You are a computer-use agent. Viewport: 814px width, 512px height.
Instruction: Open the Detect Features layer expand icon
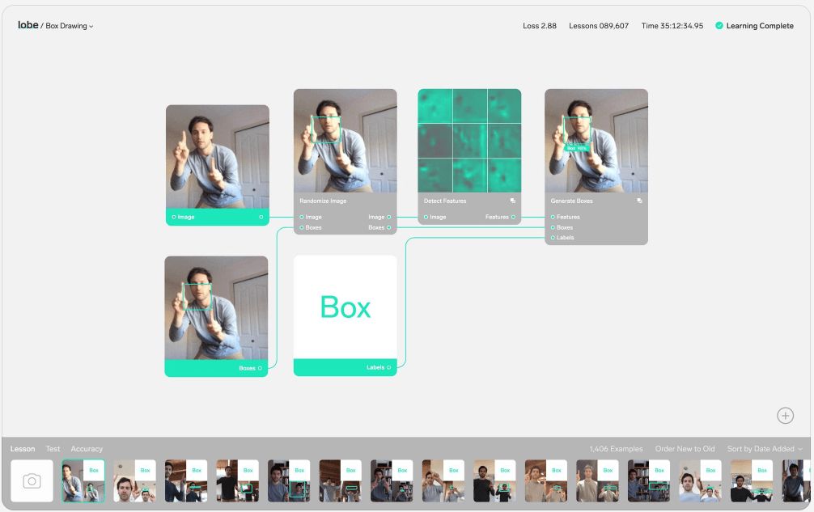click(512, 201)
